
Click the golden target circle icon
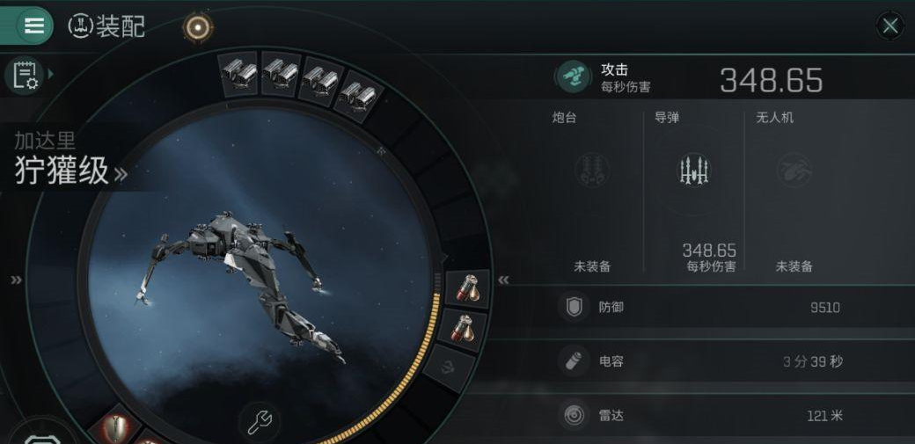pyautogui.click(x=198, y=27)
